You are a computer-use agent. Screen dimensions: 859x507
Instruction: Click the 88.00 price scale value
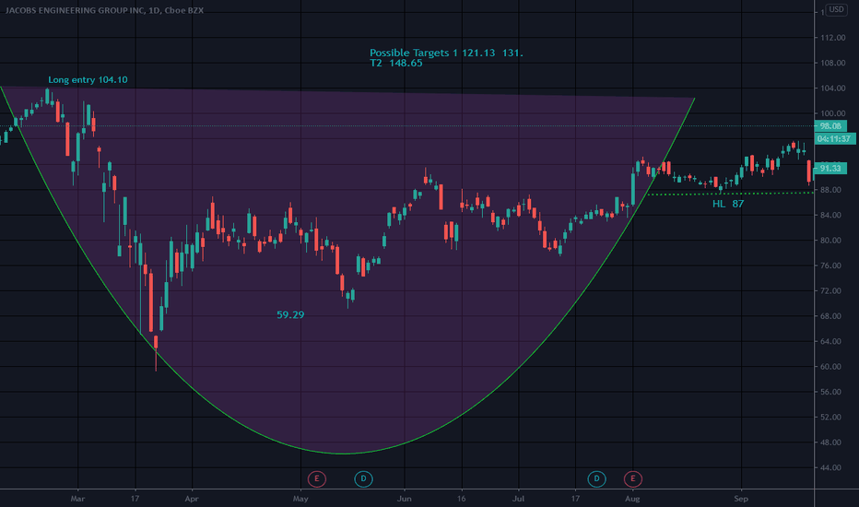point(832,190)
